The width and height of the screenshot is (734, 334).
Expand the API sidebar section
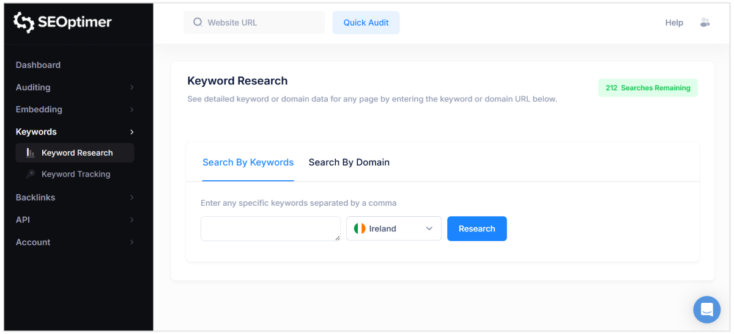(x=75, y=220)
